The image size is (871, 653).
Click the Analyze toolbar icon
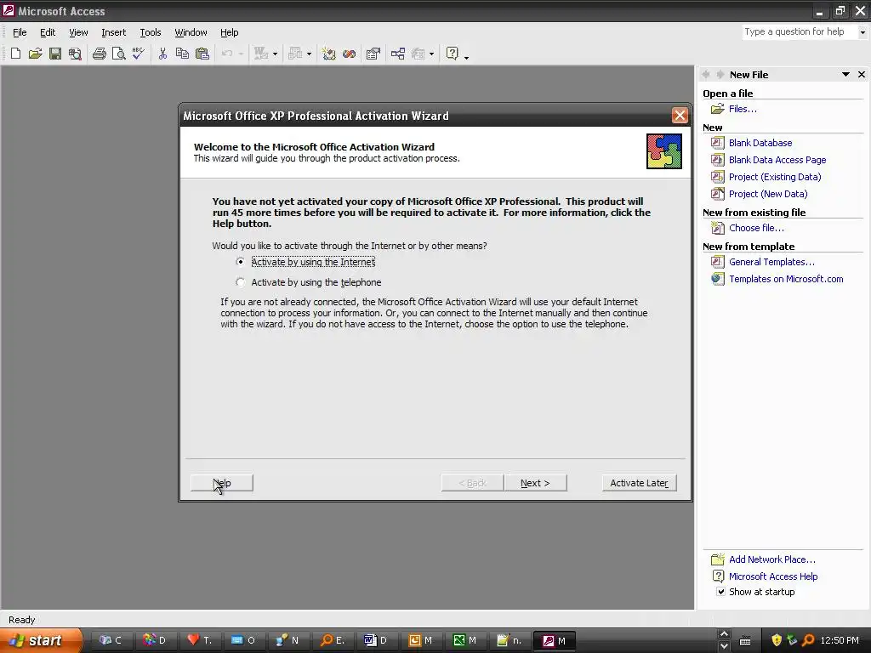[295, 54]
